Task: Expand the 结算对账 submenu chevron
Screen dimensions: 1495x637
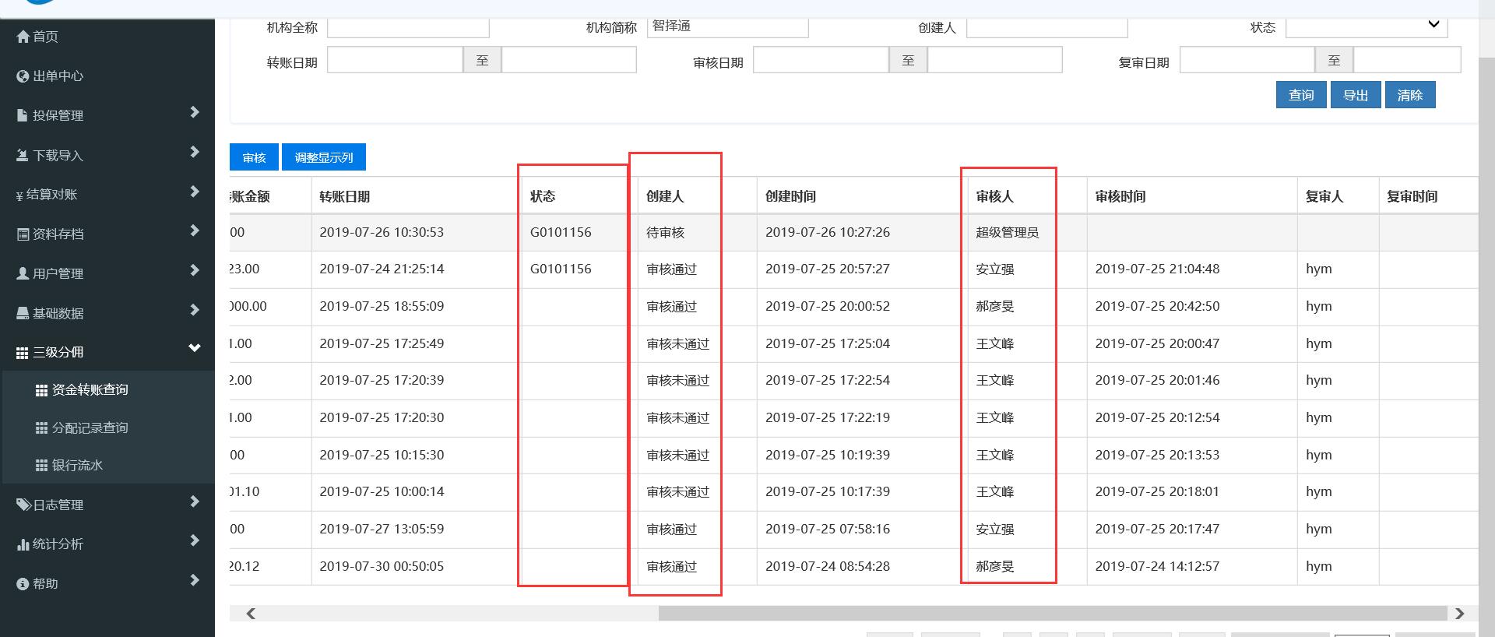Action: pos(195,192)
